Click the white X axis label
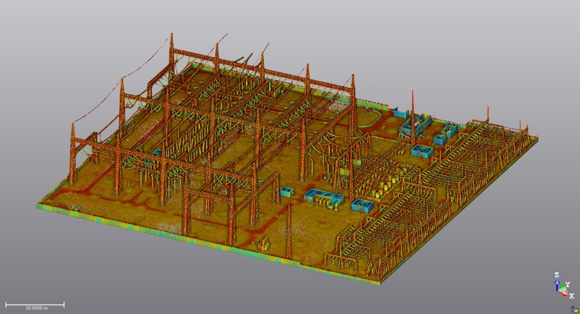This screenshot has height=314, width=580. 571,296
